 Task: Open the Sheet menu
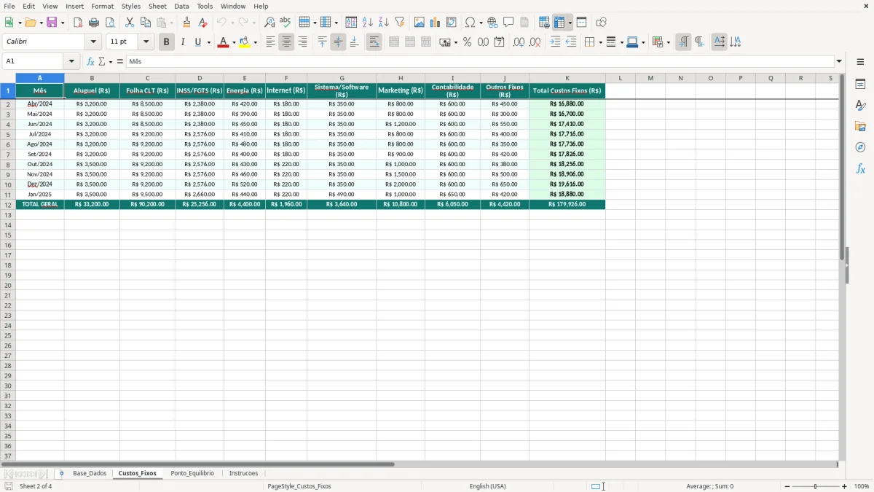(x=157, y=6)
